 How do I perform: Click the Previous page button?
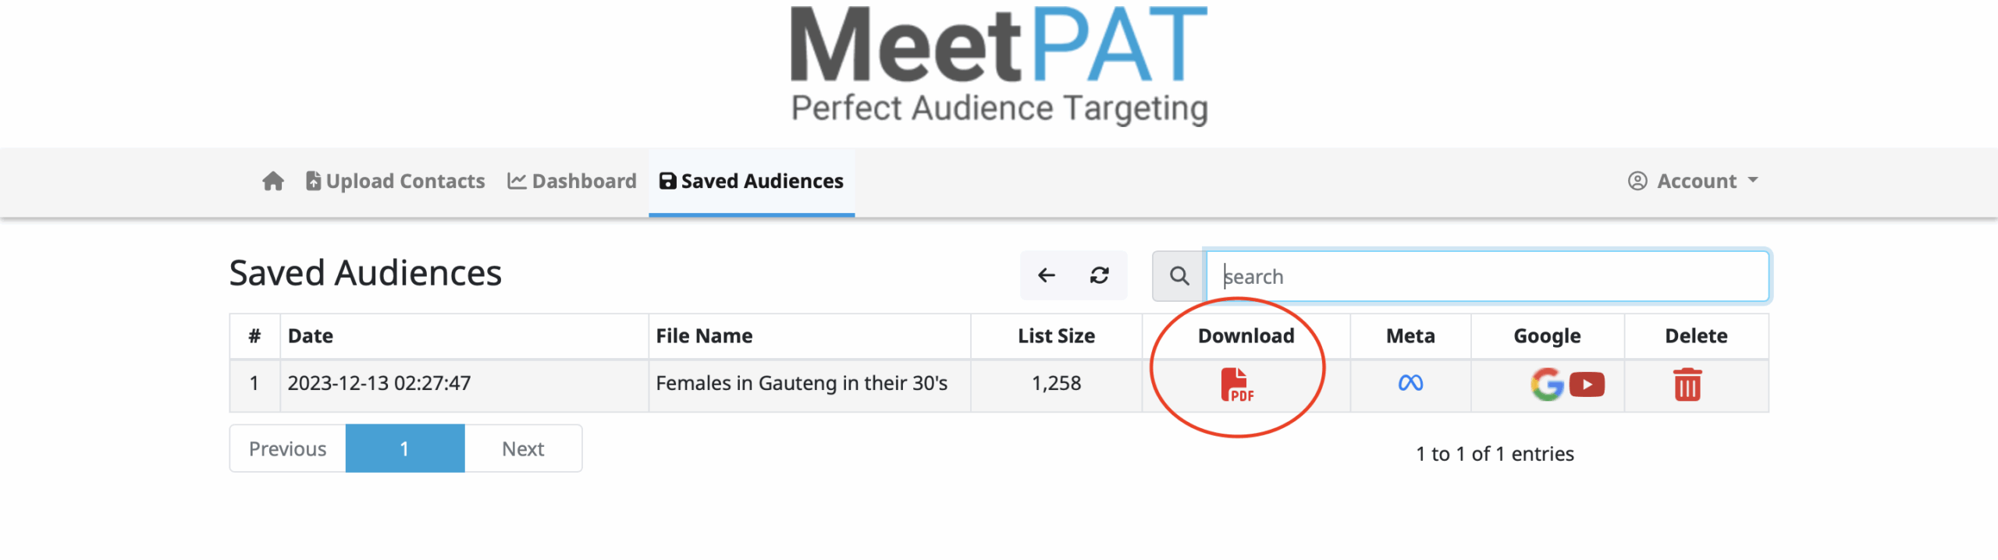tap(287, 448)
